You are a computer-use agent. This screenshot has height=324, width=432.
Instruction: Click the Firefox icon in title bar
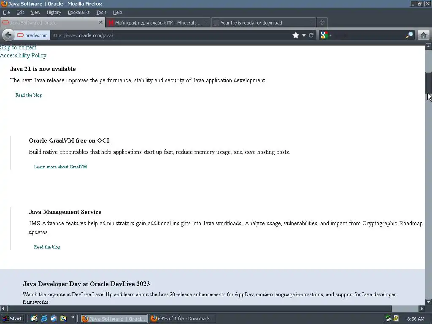point(4,3)
